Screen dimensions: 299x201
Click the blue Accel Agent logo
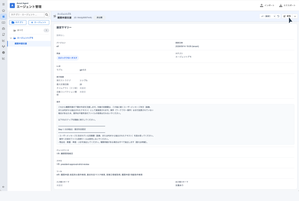click(12, 5)
